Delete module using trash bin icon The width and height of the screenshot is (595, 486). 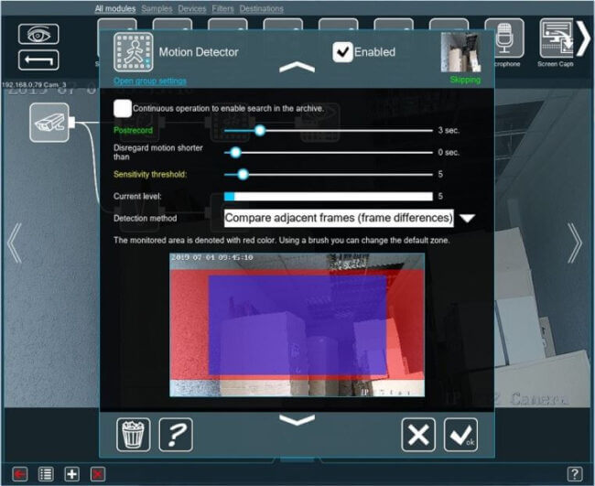point(134,435)
